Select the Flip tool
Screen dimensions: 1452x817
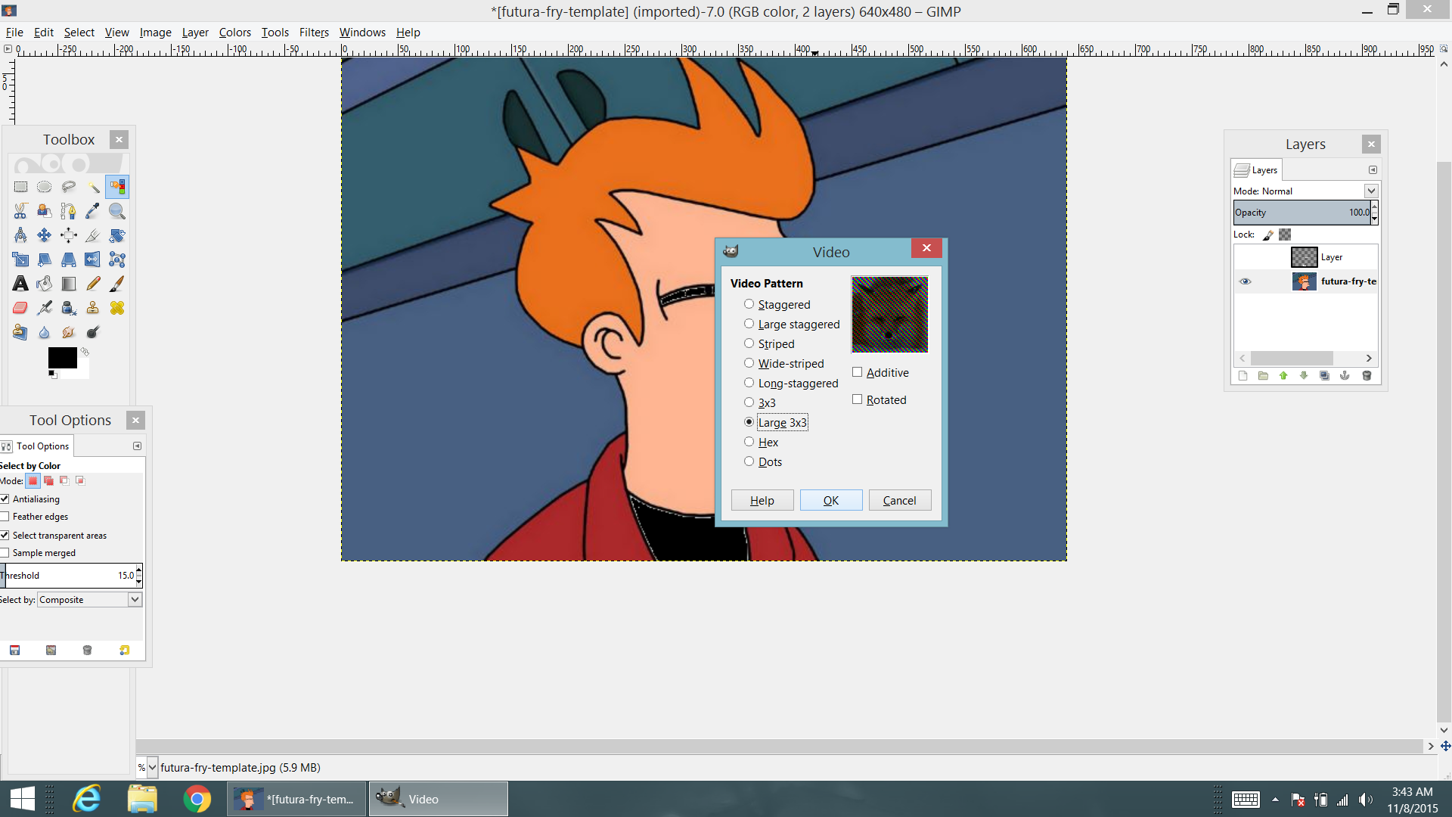(x=93, y=259)
